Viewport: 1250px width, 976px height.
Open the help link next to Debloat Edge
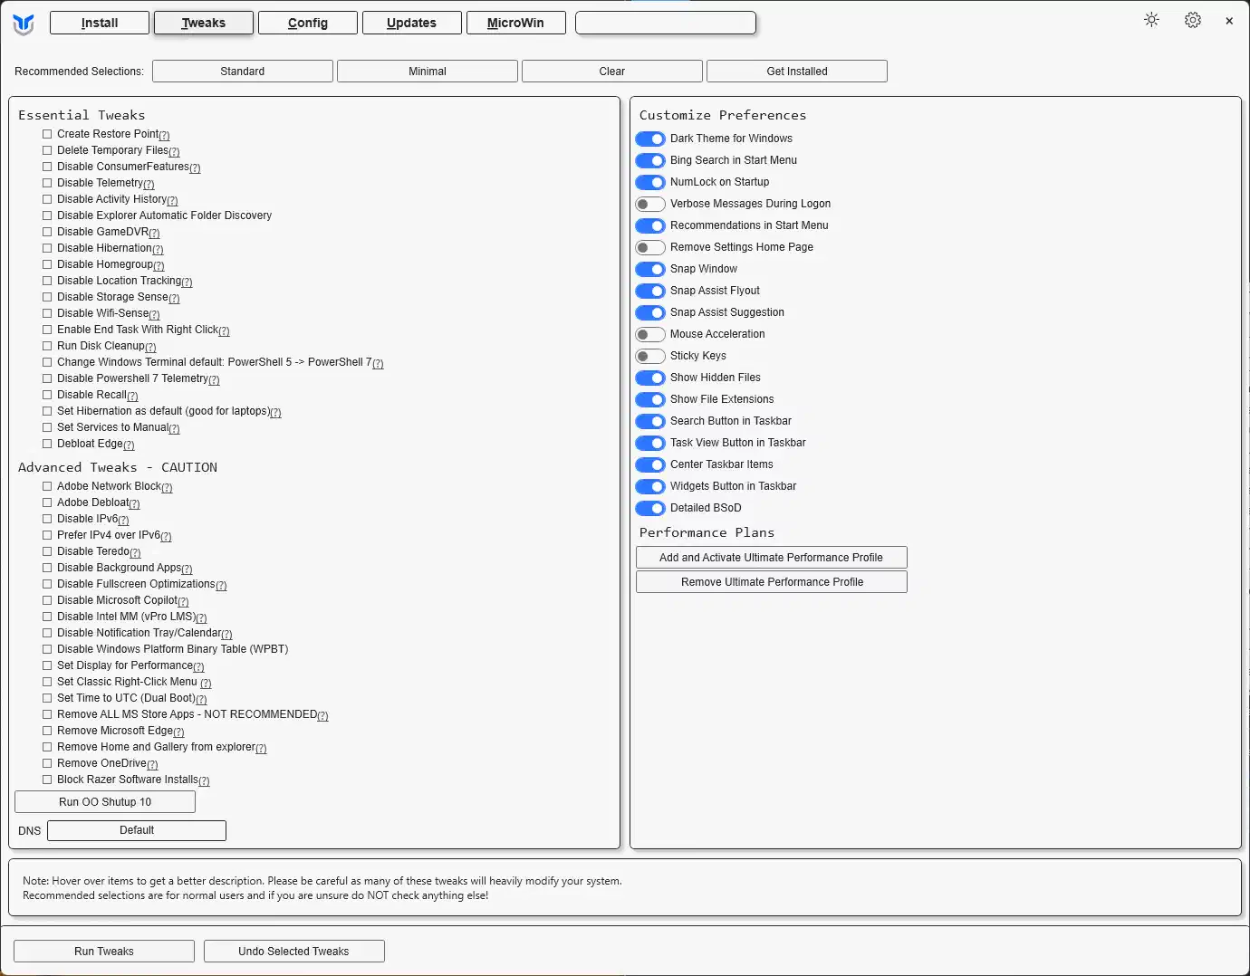[x=128, y=445]
